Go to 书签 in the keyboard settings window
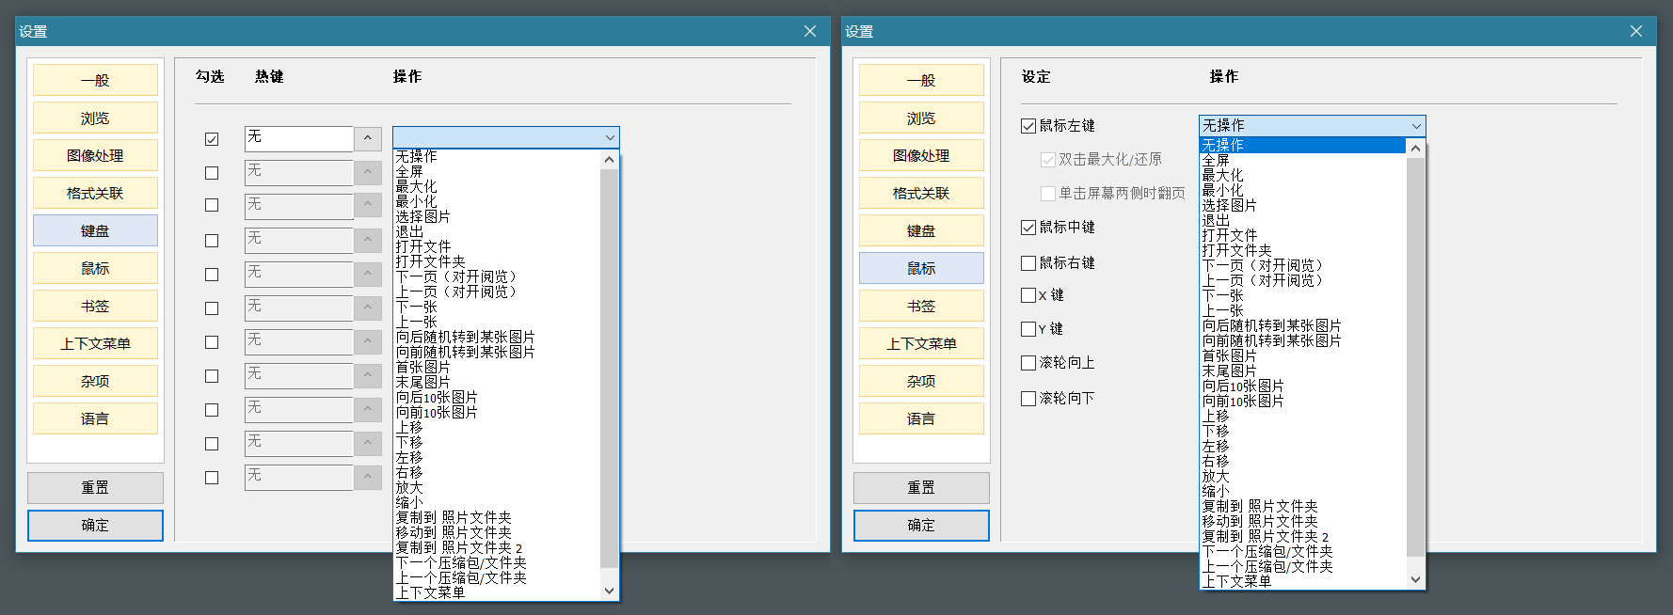The width and height of the screenshot is (1673, 615). 95,306
